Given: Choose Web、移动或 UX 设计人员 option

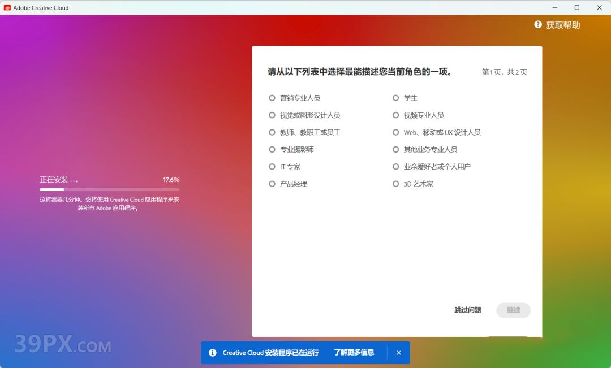Looking at the screenshot, I should click(395, 132).
